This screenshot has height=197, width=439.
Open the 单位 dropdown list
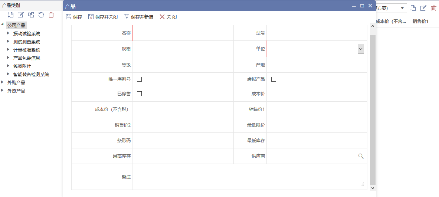click(361, 49)
